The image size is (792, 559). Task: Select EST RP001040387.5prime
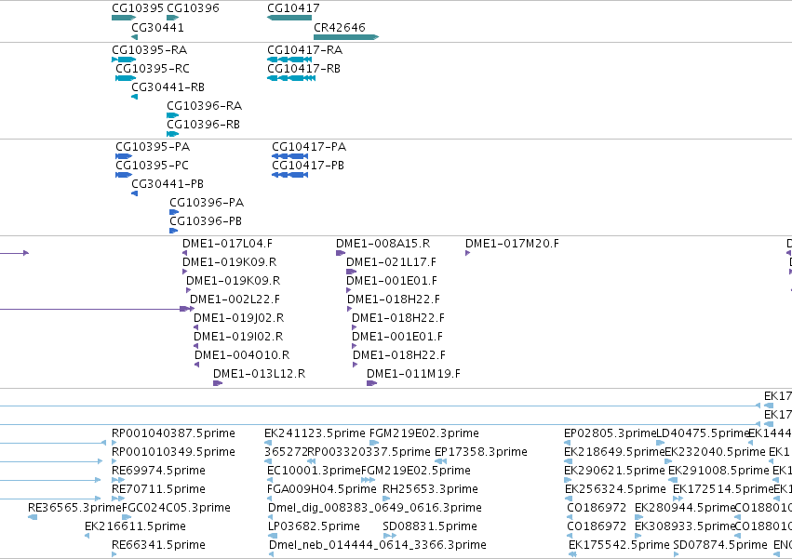tap(114, 443)
